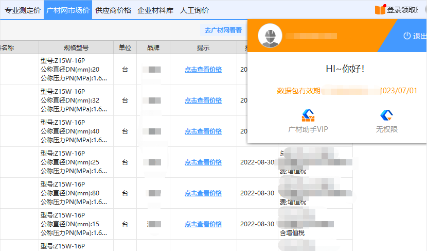Click the 数据包有效期 text
The height and width of the screenshot is (251, 427).
(x=298, y=91)
